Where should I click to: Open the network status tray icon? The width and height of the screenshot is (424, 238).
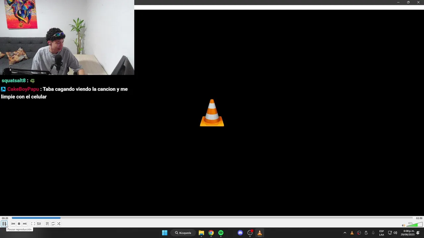point(390,233)
